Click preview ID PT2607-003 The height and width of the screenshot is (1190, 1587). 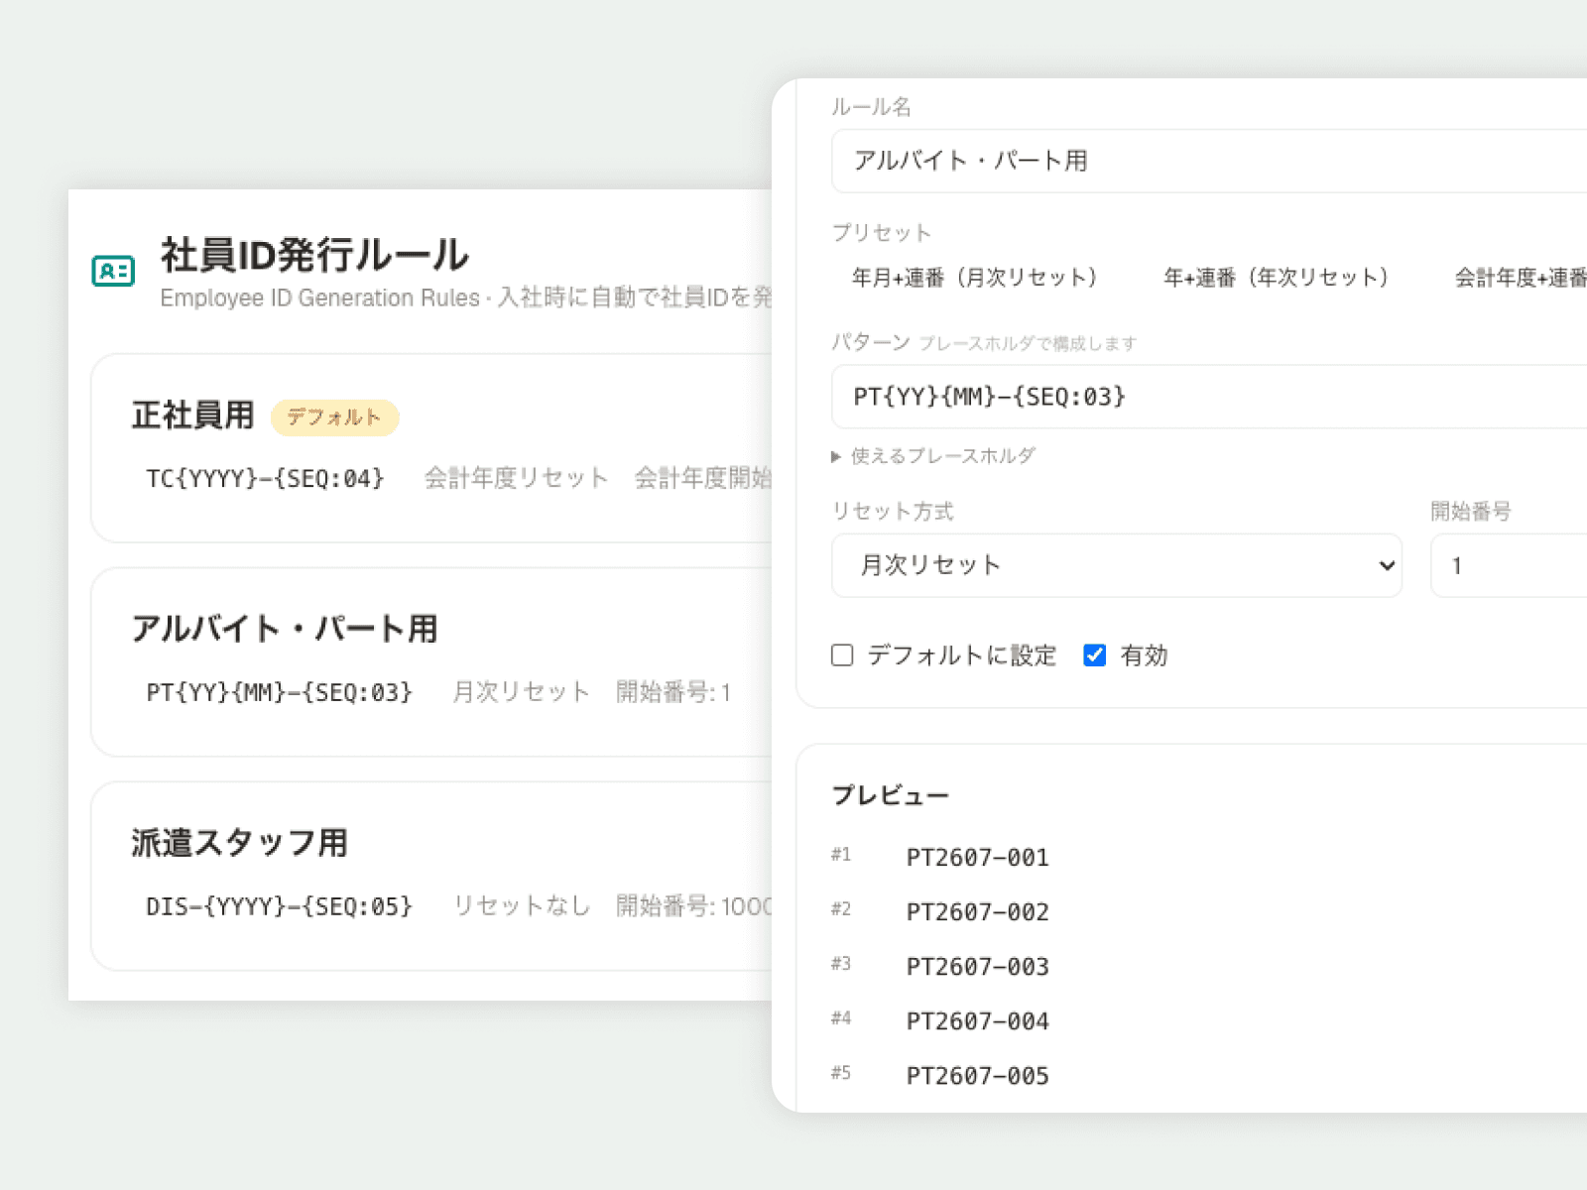978,967
